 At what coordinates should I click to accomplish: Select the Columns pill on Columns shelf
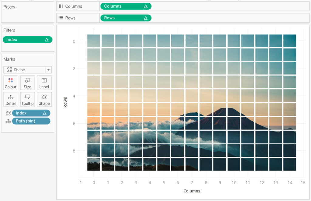point(126,6)
